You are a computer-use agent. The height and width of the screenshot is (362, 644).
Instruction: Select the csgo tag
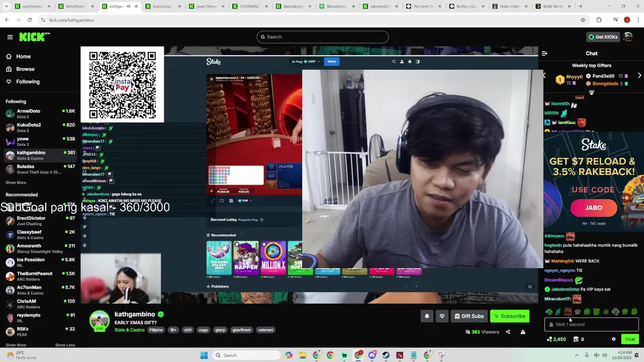coord(203,330)
